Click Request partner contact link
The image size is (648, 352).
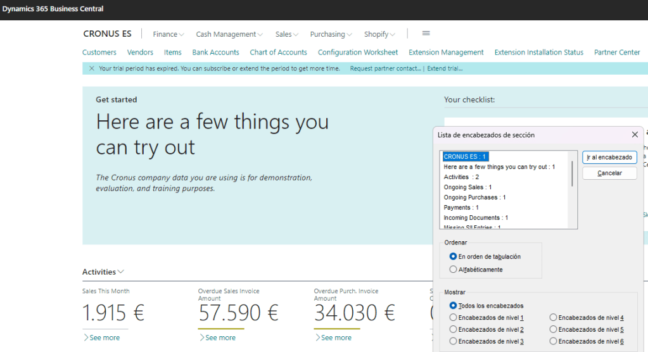[x=385, y=68]
